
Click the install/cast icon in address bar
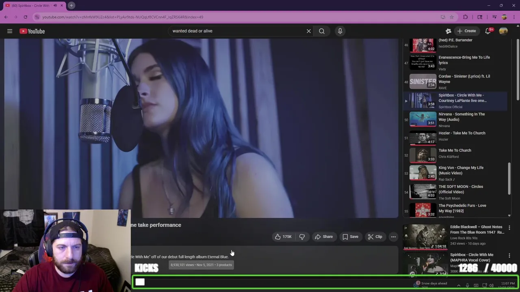pyautogui.click(x=443, y=17)
